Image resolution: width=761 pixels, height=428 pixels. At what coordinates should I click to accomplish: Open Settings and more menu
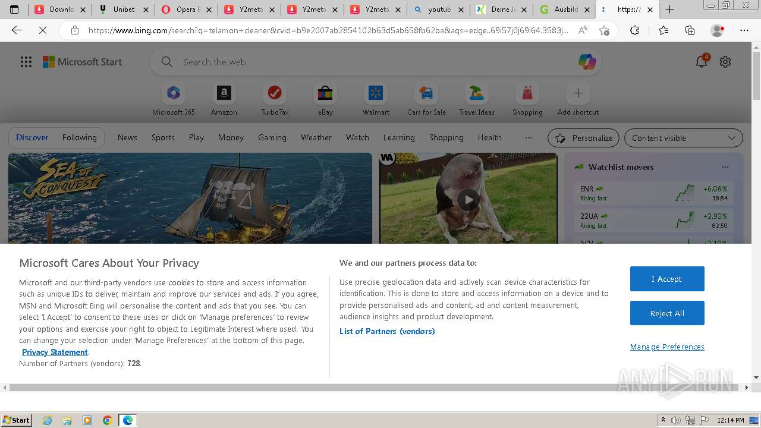point(744,30)
